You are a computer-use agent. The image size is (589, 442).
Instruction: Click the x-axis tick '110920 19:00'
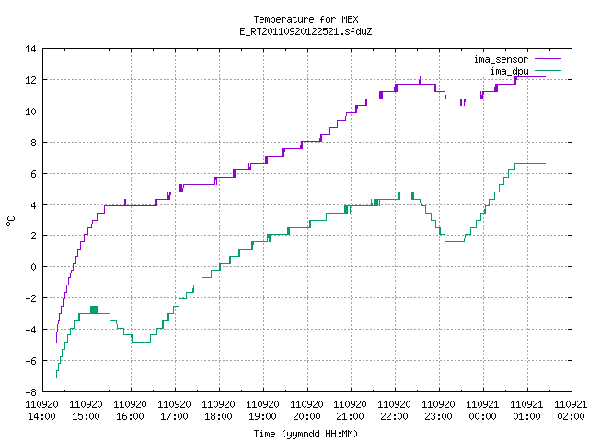coord(262,411)
